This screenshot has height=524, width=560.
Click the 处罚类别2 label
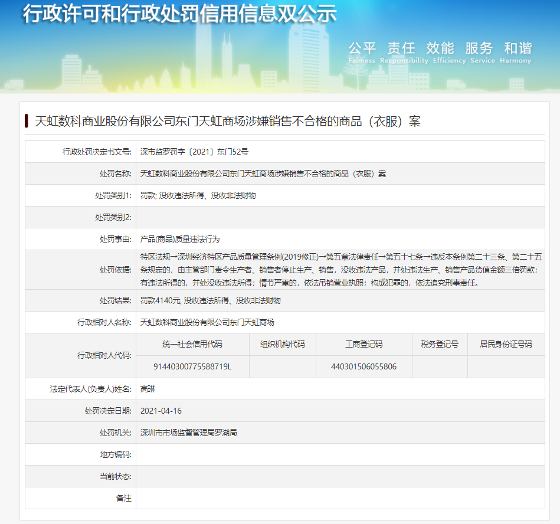click(113, 217)
